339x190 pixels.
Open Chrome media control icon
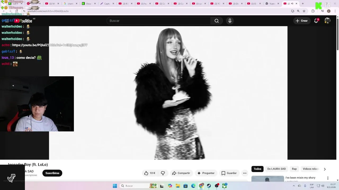point(322,11)
